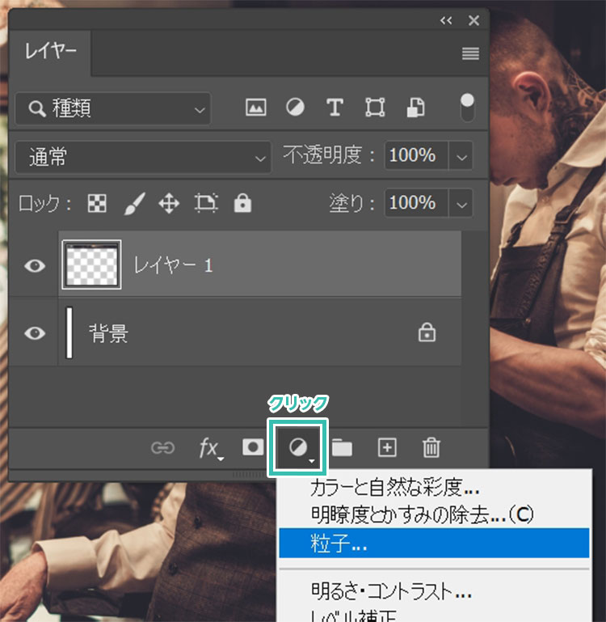The height and width of the screenshot is (622, 606).
Task: Click the filter search magnifier icon
Action: coord(37,108)
